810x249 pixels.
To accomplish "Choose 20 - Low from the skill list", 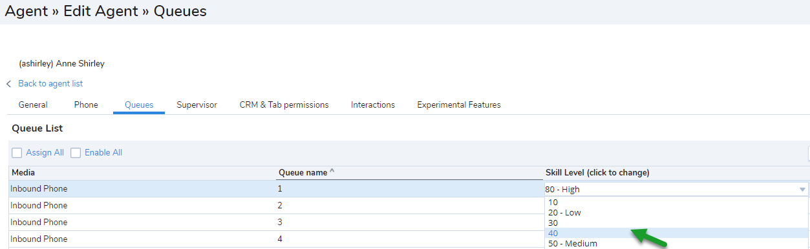I will [676, 212].
